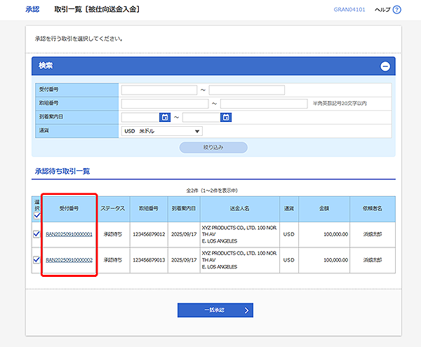Select cell 123456879012 in 取組番号 column
This screenshot has height=347, width=421.
[x=149, y=234]
